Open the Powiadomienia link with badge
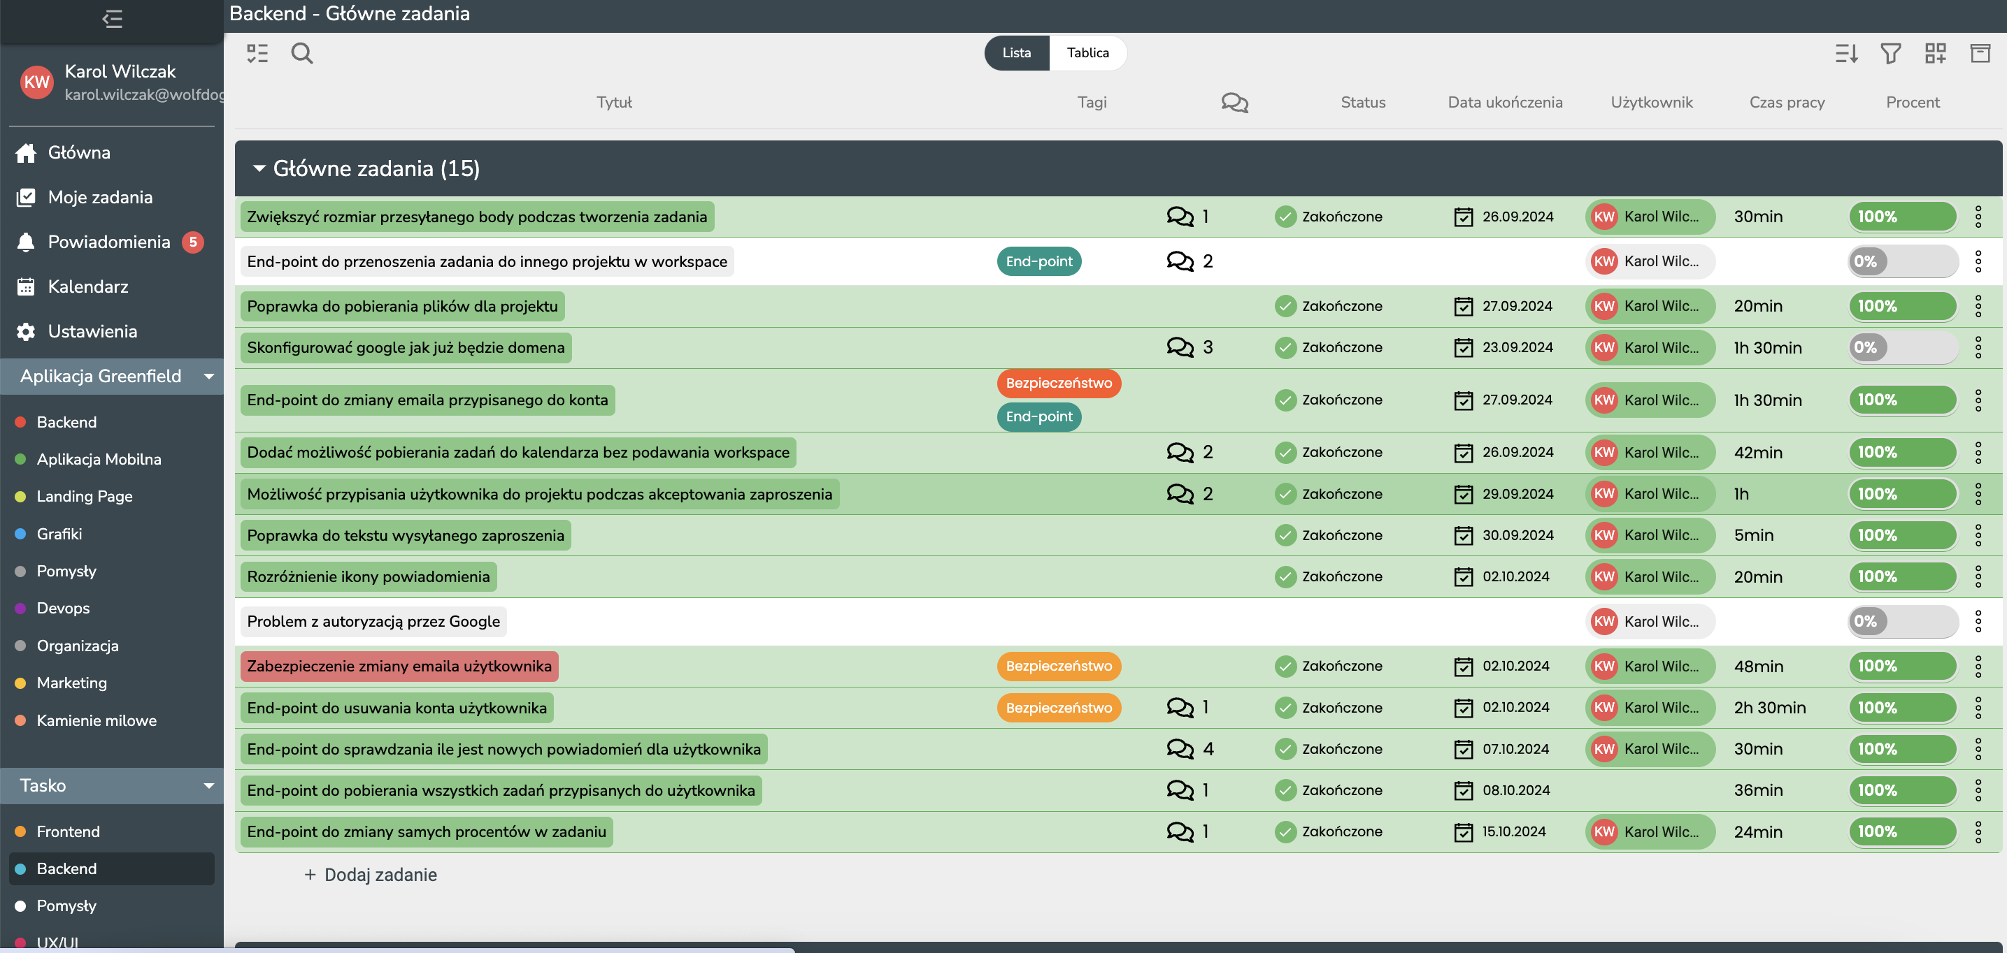Viewport: 2007px width, 953px height. 109,242
